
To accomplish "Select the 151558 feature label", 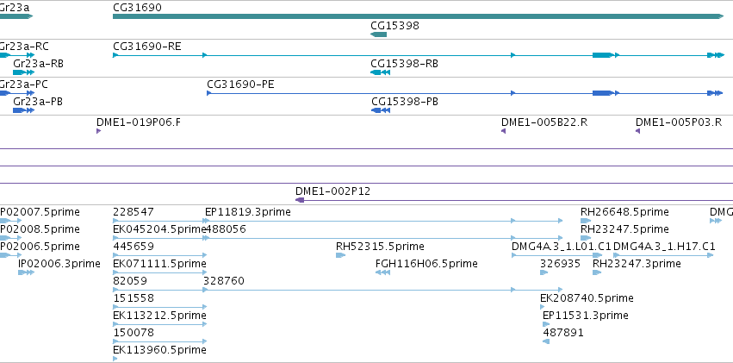I will [134, 298].
